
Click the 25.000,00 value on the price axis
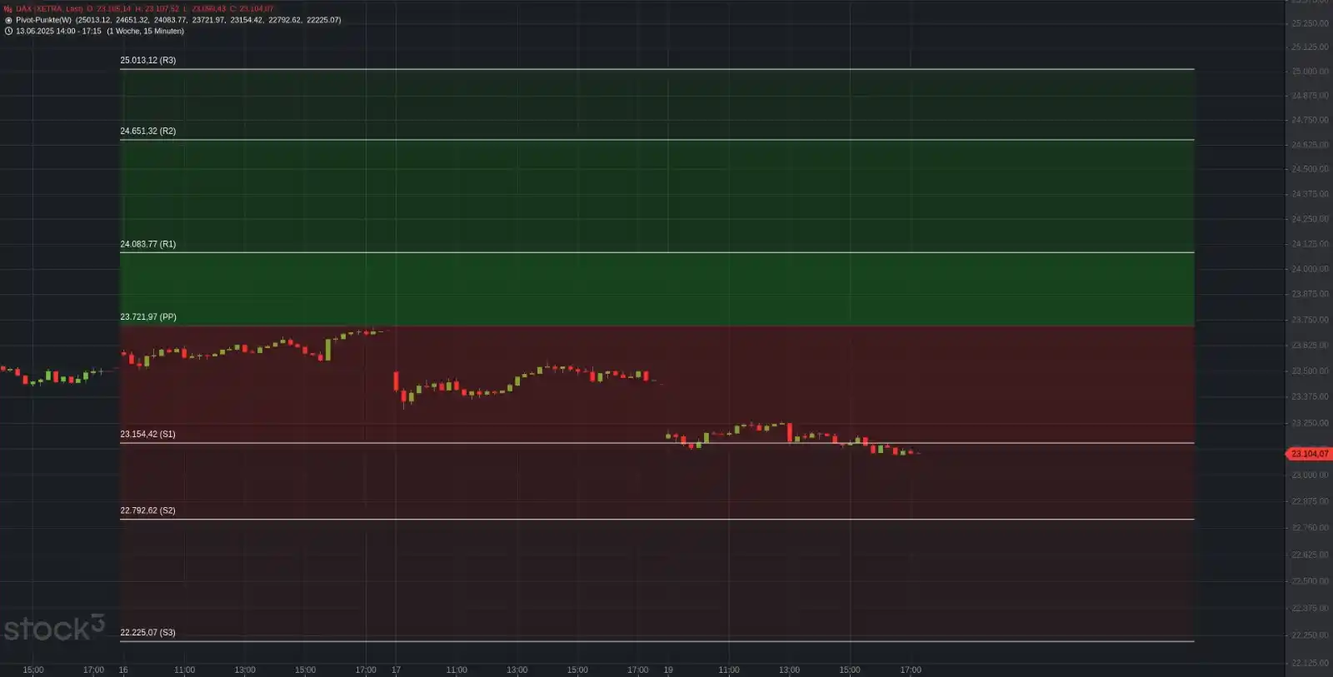(1310, 72)
